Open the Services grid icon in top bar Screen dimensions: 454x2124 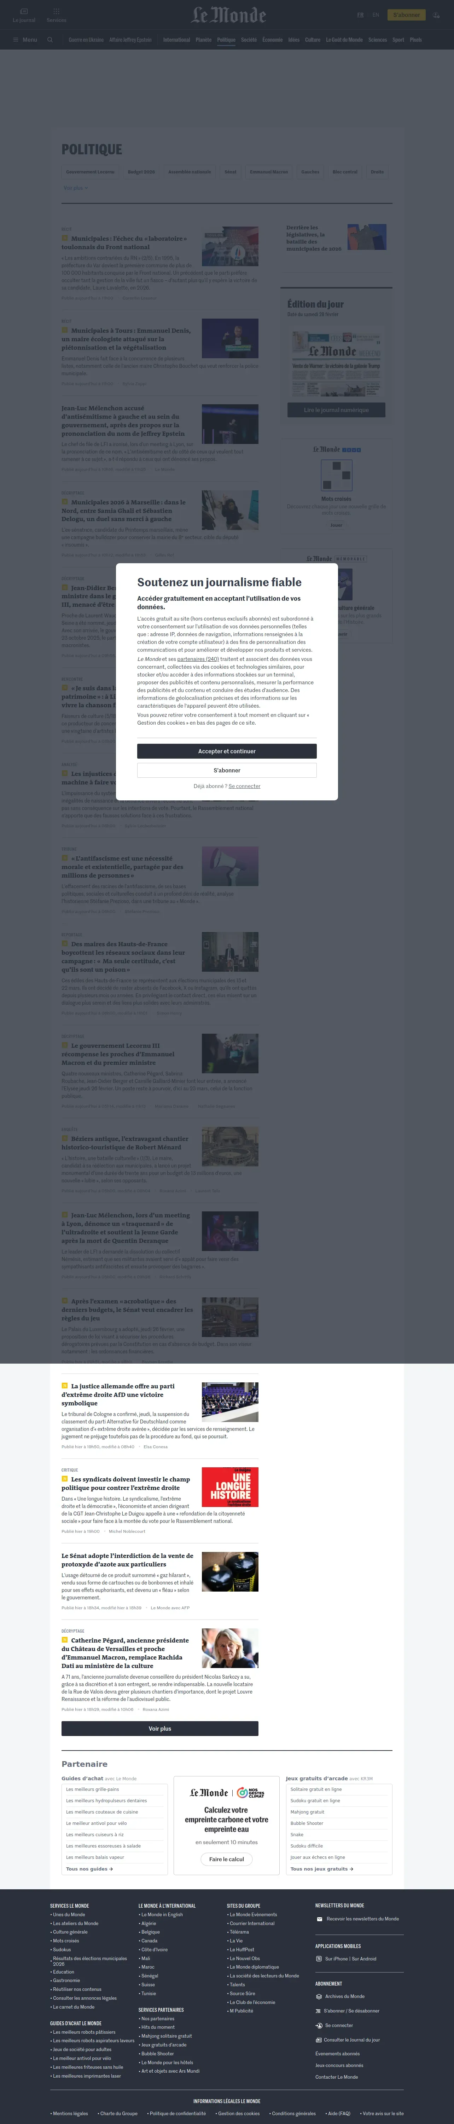pos(56,12)
